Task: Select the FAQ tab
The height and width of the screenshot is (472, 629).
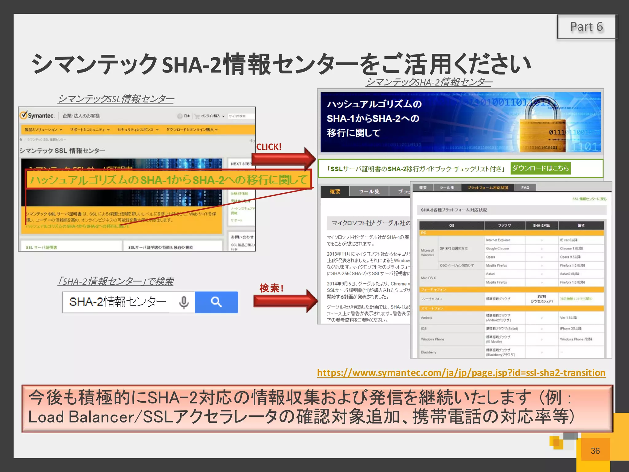Action: 525,187
